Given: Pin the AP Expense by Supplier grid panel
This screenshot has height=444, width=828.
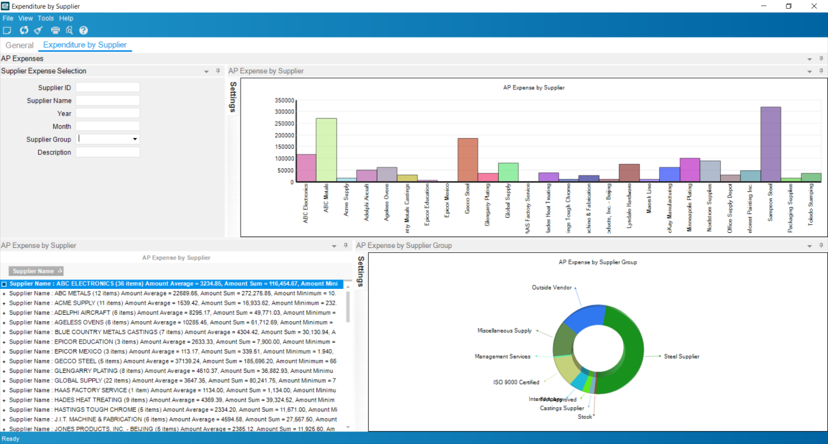Looking at the screenshot, I should (345, 245).
